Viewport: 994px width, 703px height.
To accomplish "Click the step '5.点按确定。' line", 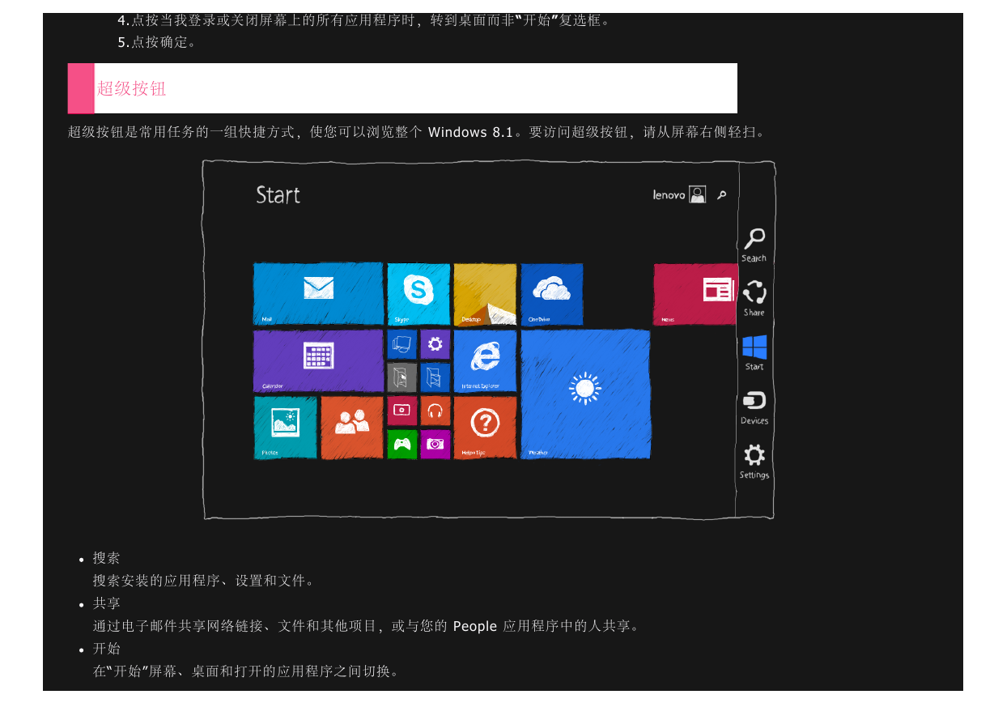I will tap(157, 42).
